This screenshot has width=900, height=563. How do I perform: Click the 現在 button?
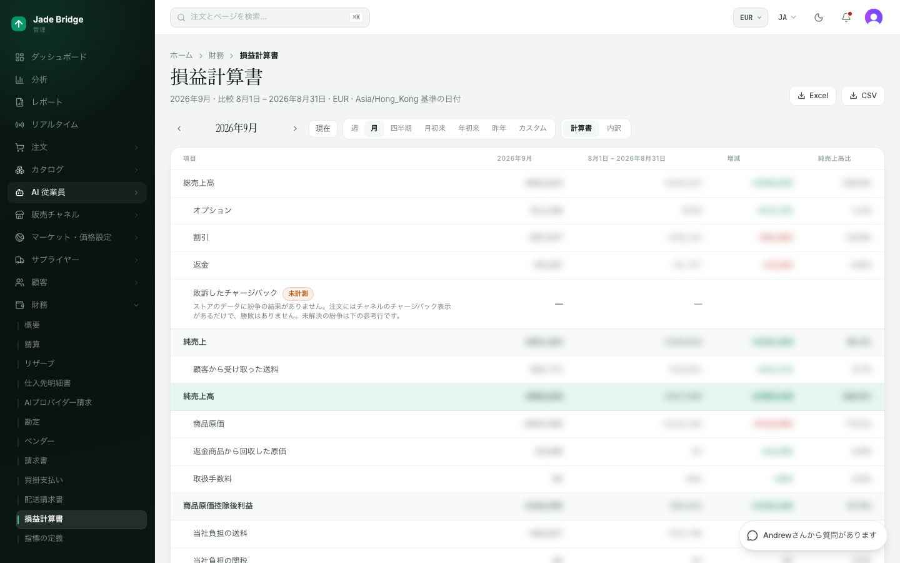pos(323,128)
